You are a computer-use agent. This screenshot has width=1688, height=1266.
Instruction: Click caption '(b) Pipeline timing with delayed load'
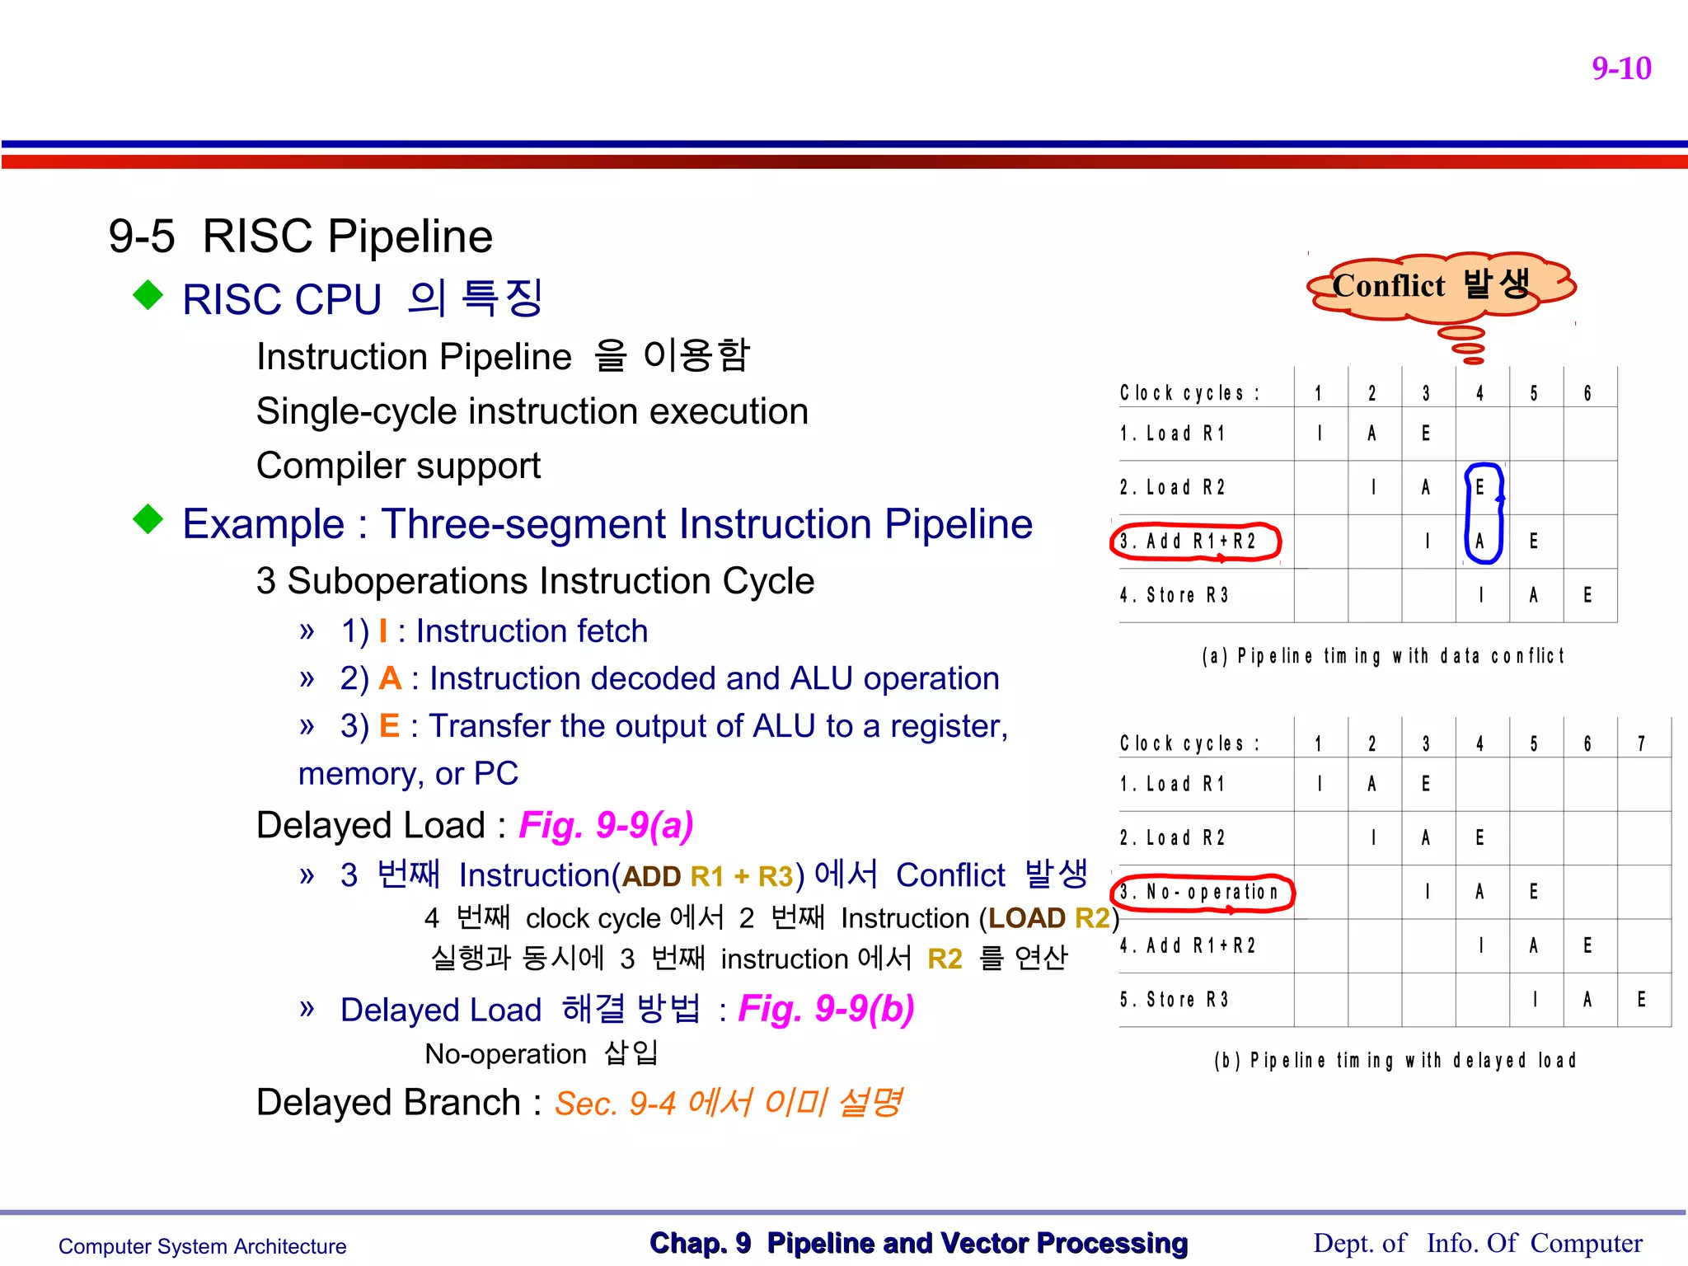[1395, 1060]
